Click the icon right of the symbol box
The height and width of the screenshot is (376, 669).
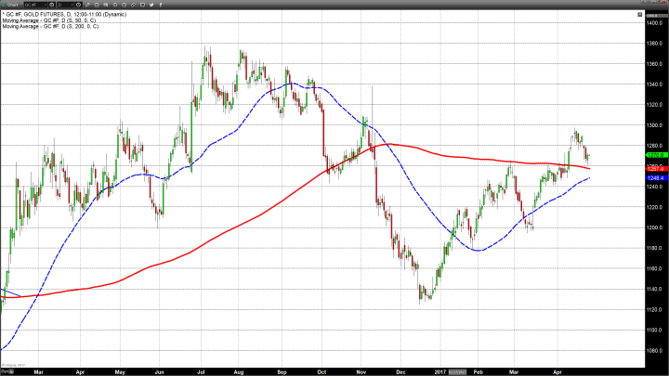click(51, 5)
